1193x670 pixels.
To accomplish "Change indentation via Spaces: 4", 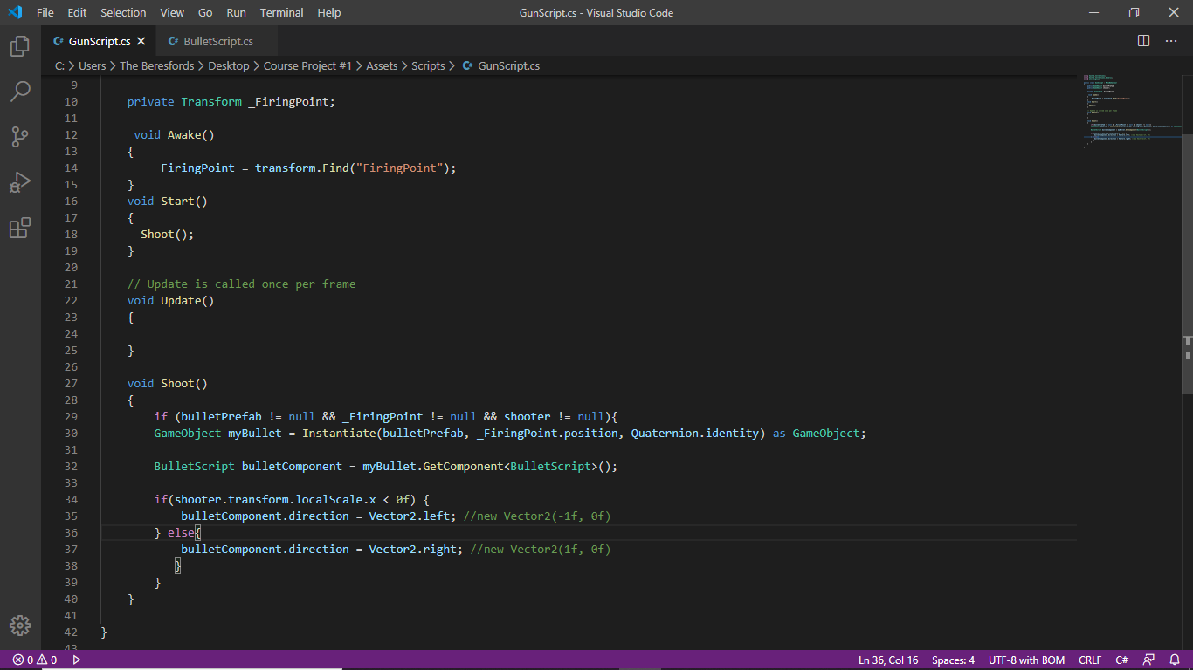I will click(x=953, y=660).
